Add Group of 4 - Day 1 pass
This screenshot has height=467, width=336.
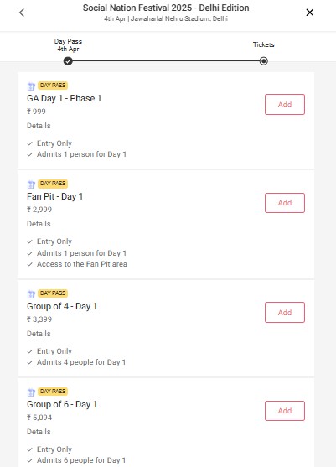tap(285, 313)
